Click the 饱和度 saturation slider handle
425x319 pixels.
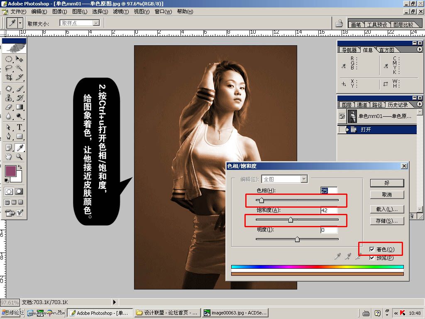pyautogui.click(x=291, y=219)
